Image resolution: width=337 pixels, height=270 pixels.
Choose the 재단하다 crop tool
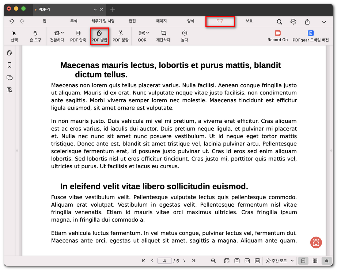[x=163, y=36]
